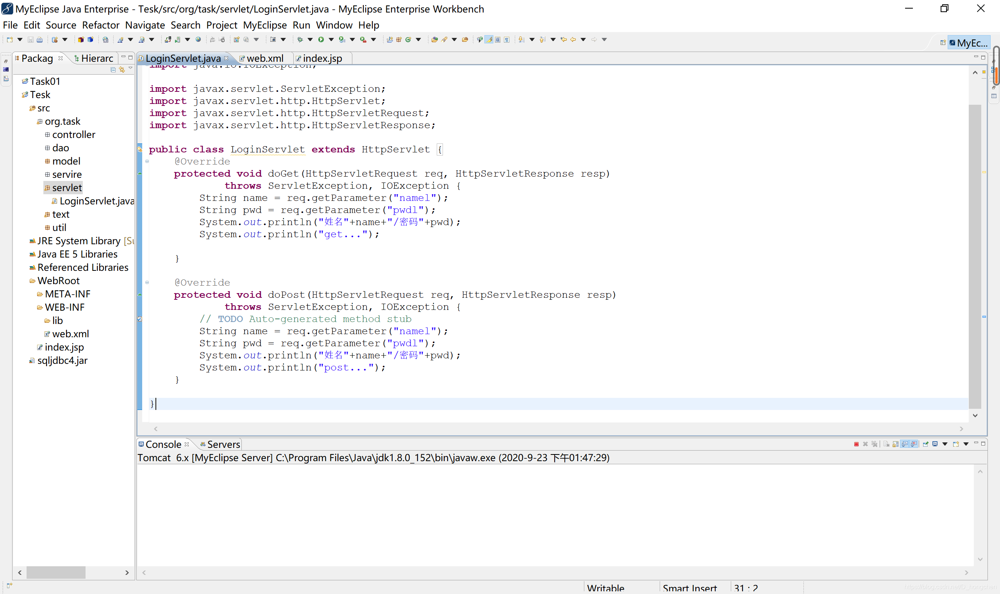Select the Window menu item
This screenshot has height=594, width=1000.
coord(334,25)
